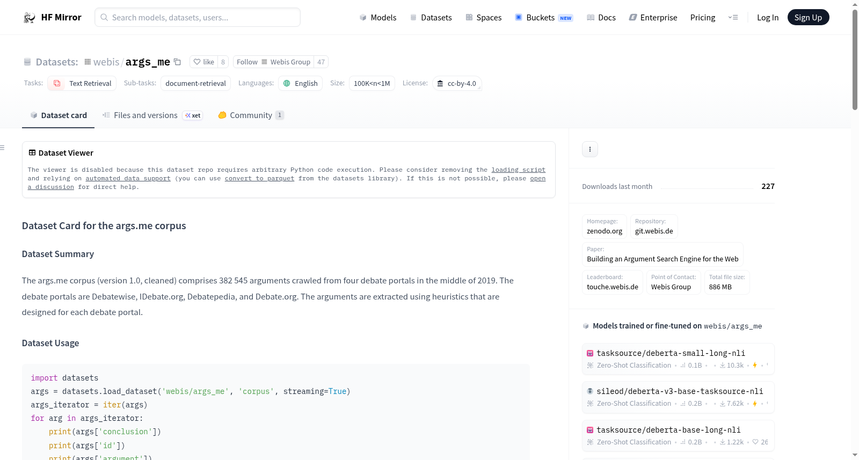Open the automated data support link
Screen dimensions: 859x460
[x=128, y=178]
